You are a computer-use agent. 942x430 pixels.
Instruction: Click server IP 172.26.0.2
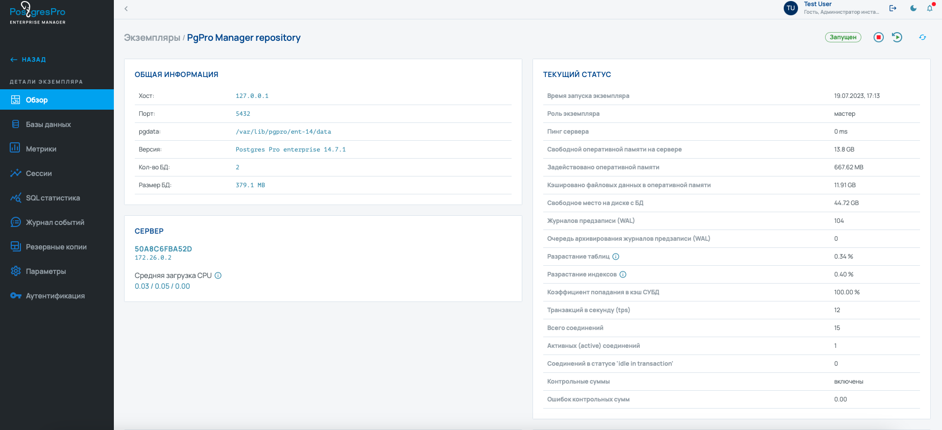click(153, 258)
